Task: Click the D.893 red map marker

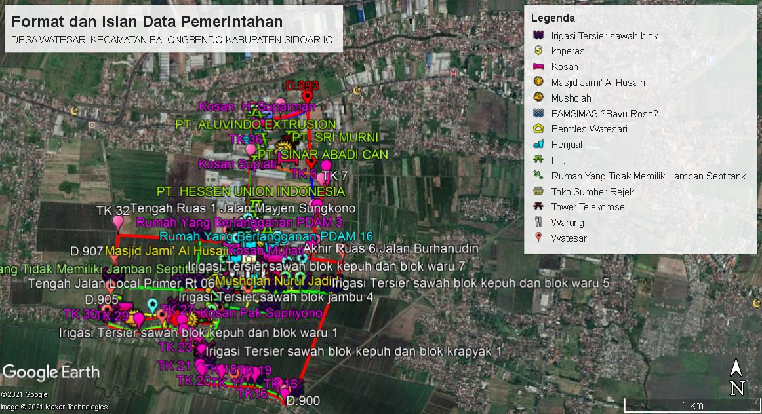Action: (306, 98)
